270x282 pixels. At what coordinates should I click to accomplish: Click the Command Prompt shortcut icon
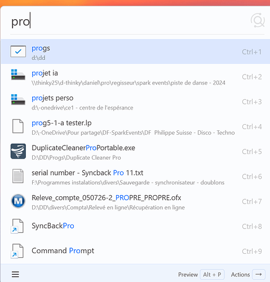point(17,251)
